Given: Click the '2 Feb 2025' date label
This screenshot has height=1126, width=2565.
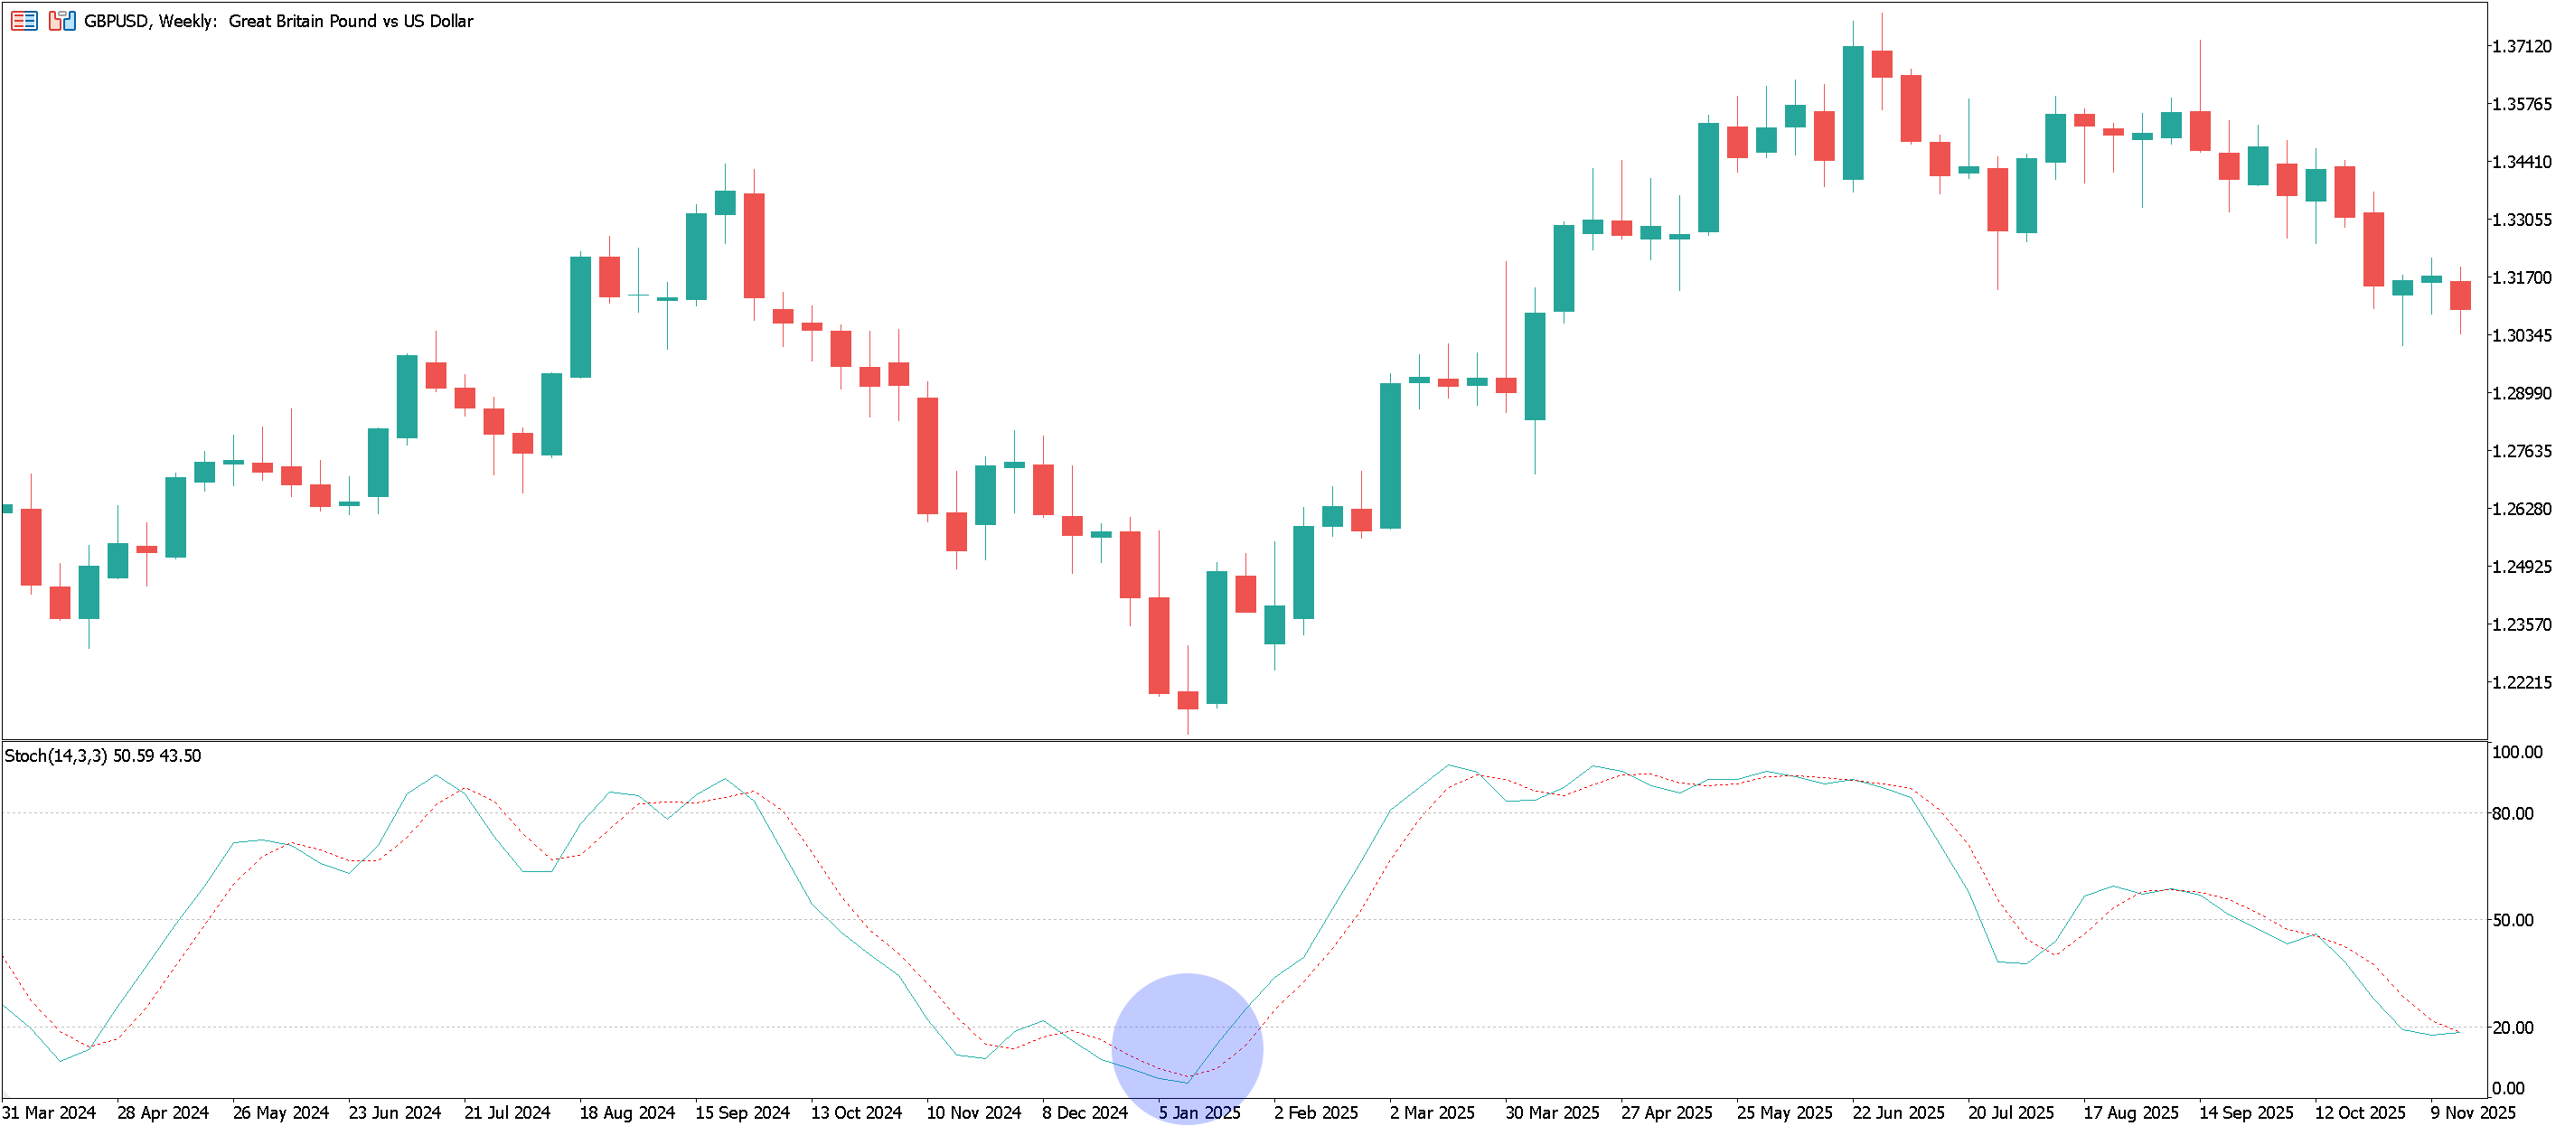Looking at the screenshot, I should (x=1315, y=1113).
